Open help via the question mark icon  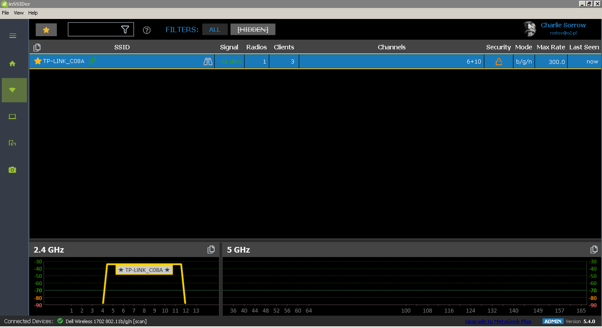[146, 30]
